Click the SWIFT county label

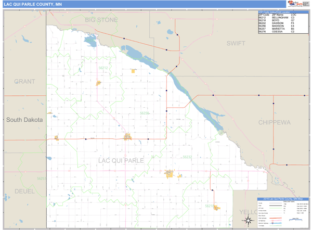click(x=236, y=44)
